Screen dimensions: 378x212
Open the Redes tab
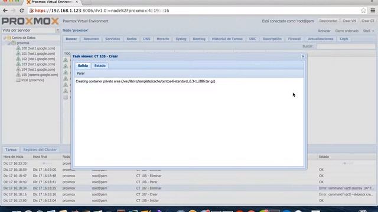pos(132,39)
